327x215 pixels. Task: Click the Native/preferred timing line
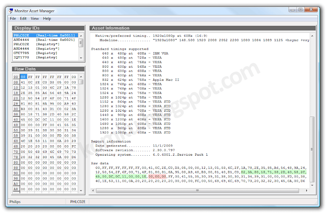point(151,36)
